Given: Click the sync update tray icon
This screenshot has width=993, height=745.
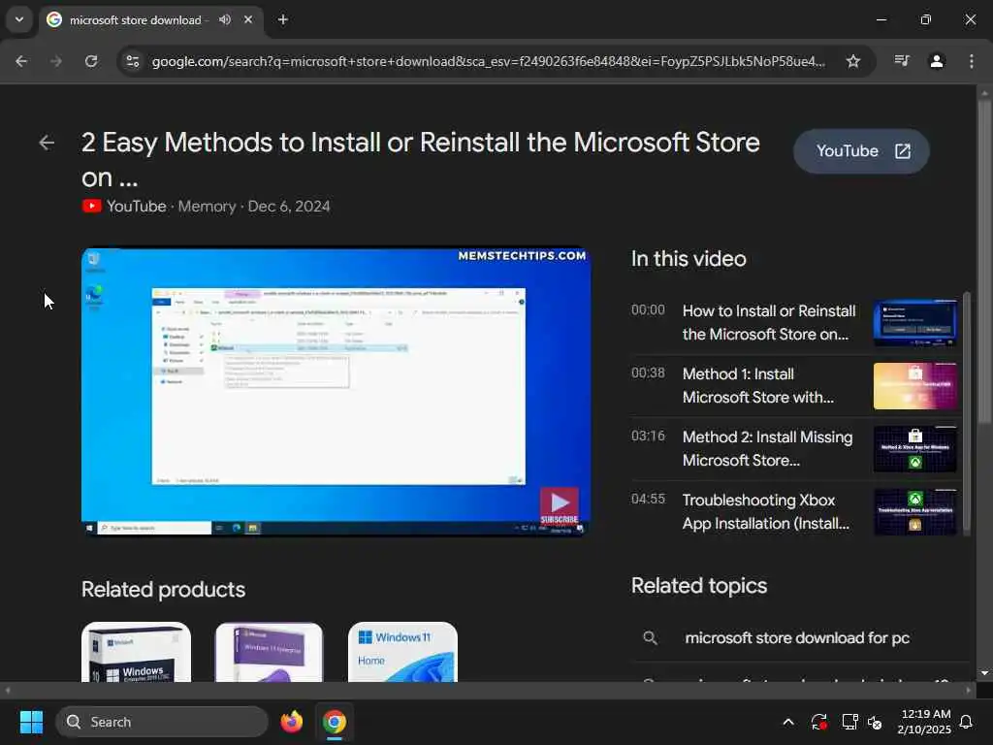Looking at the screenshot, I should coord(818,722).
